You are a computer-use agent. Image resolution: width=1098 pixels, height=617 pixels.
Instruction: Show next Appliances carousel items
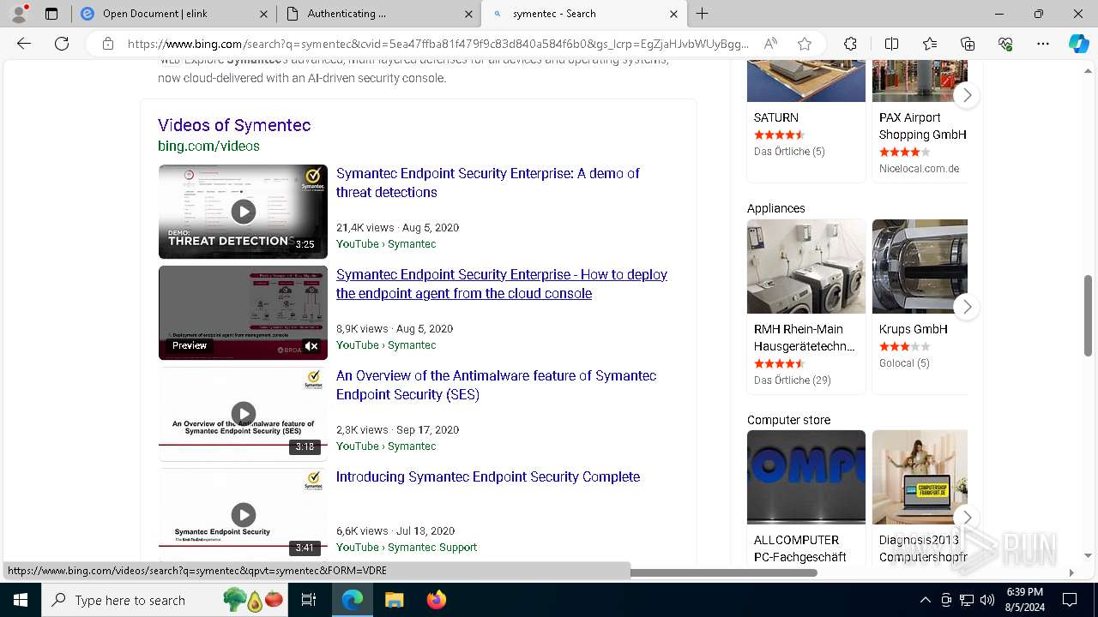coord(967,306)
